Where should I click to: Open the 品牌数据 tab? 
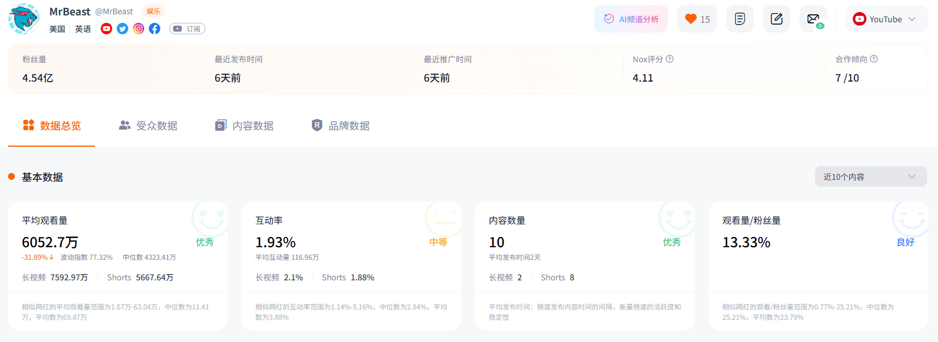pos(341,126)
